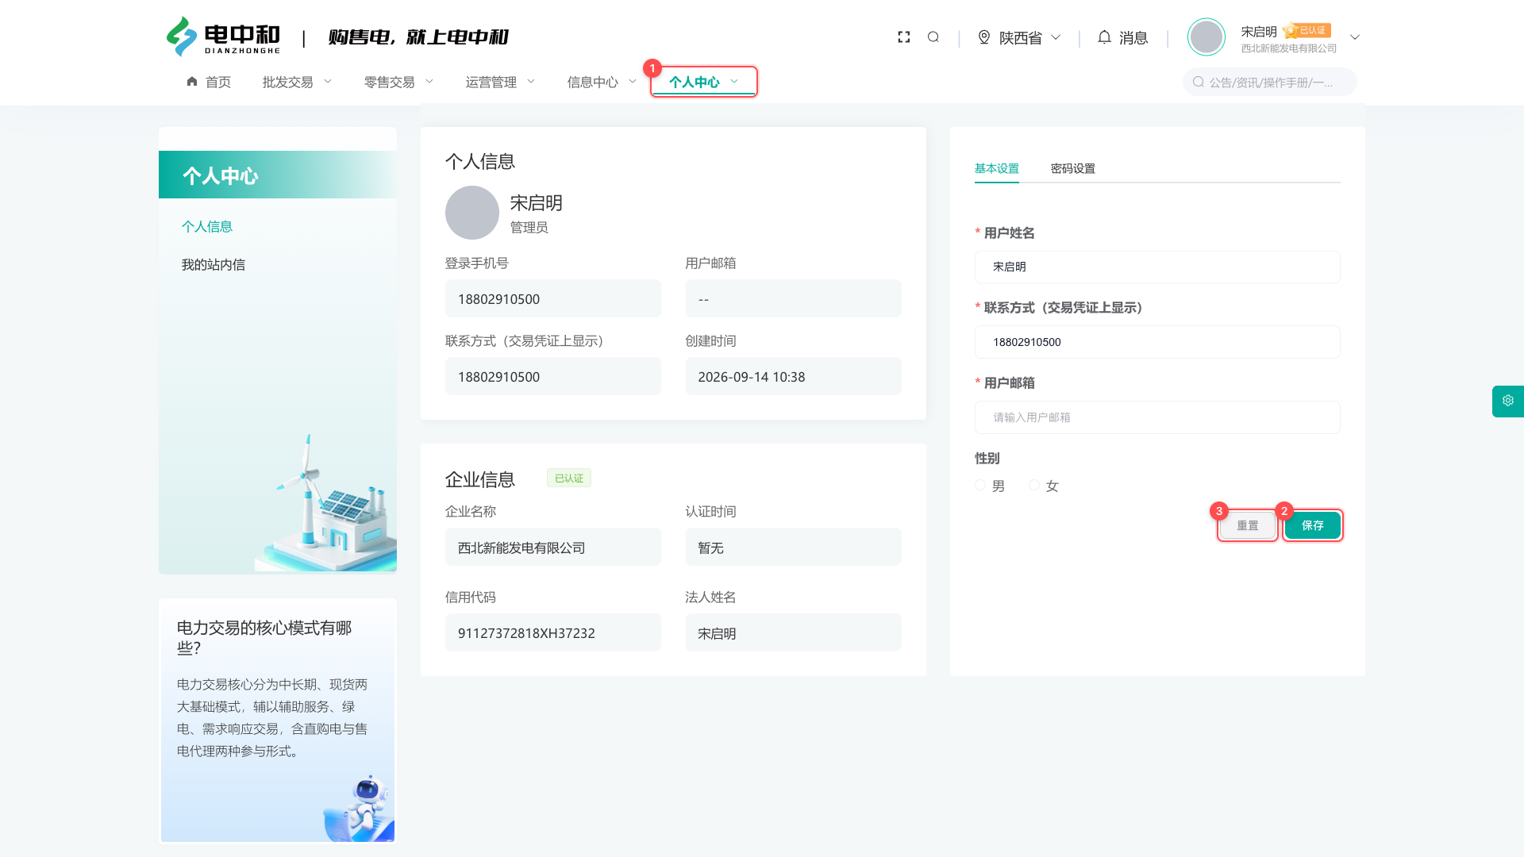
Task: Expand the 信息中心 menu
Action: pyautogui.click(x=602, y=82)
